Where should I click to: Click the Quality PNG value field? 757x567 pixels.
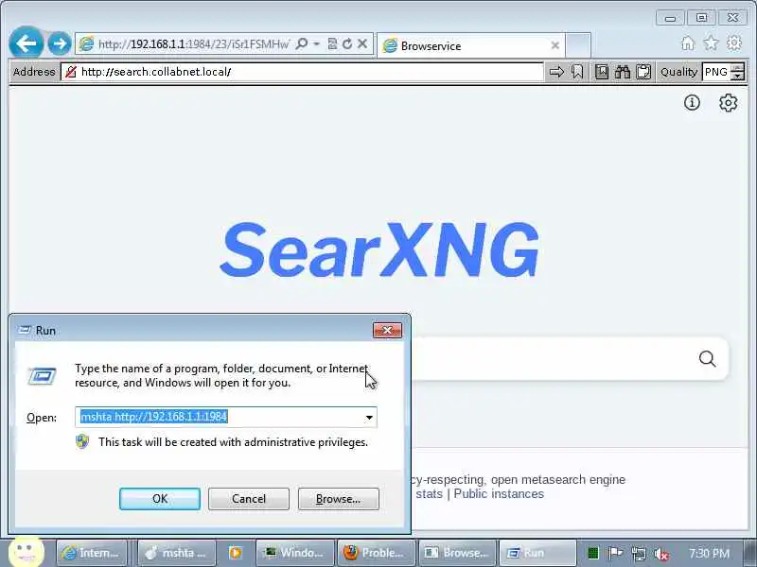point(716,72)
